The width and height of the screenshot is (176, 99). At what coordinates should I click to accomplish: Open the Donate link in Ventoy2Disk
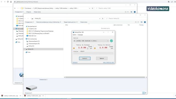[x=75, y=62]
